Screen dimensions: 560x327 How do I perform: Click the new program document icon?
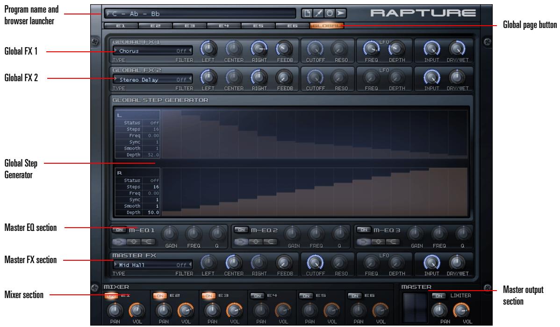pyautogui.click(x=307, y=14)
